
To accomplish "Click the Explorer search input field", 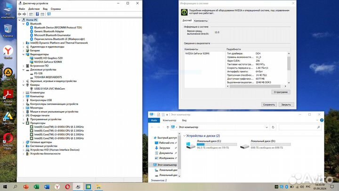I will point(299,127).
